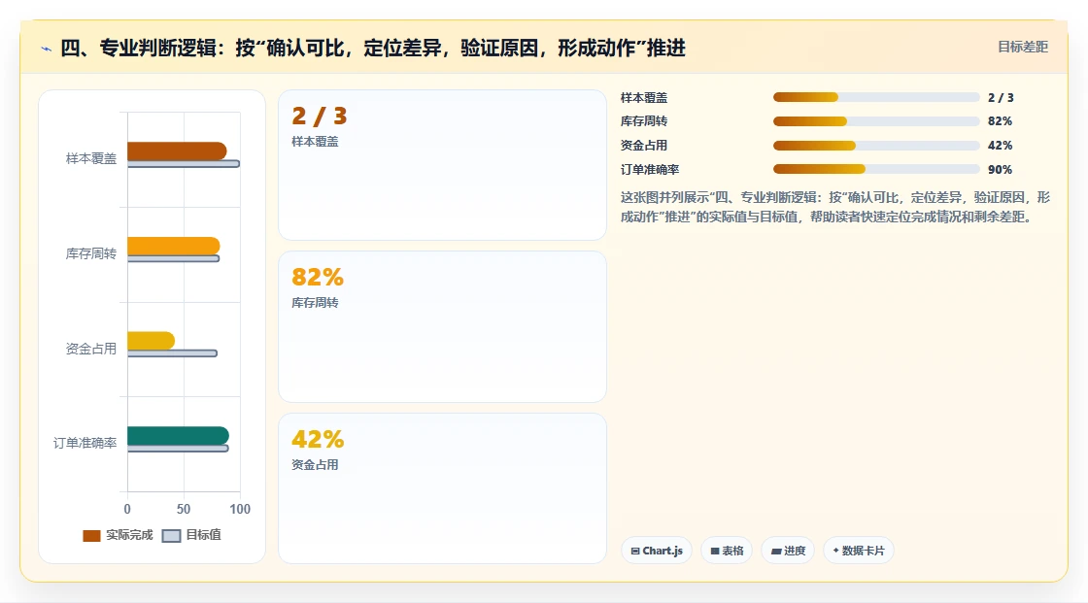Click the 资金占用 target value bar in the chart
This screenshot has width=1088, height=603.
pos(172,353)
